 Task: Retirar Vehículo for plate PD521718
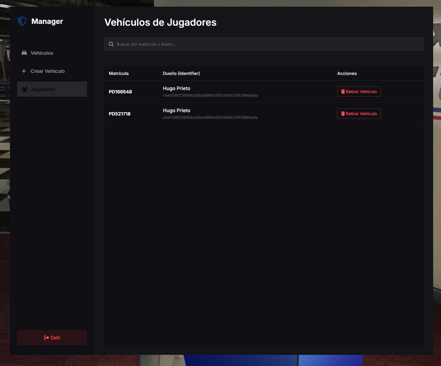(359, 114)
